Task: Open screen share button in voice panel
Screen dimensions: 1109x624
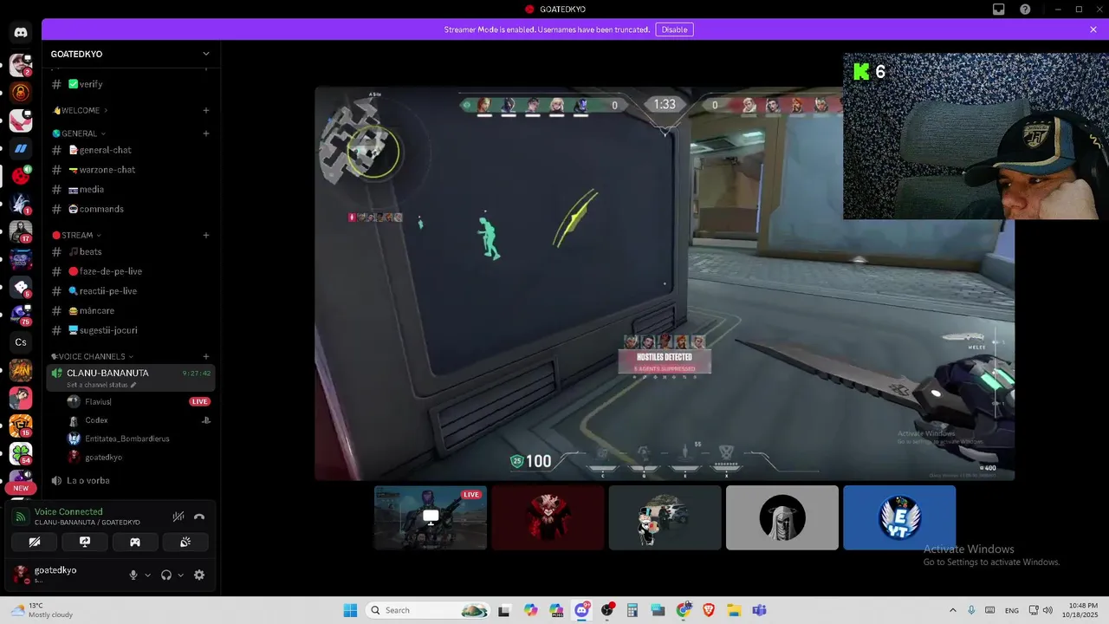Action: tap(85, 542)
